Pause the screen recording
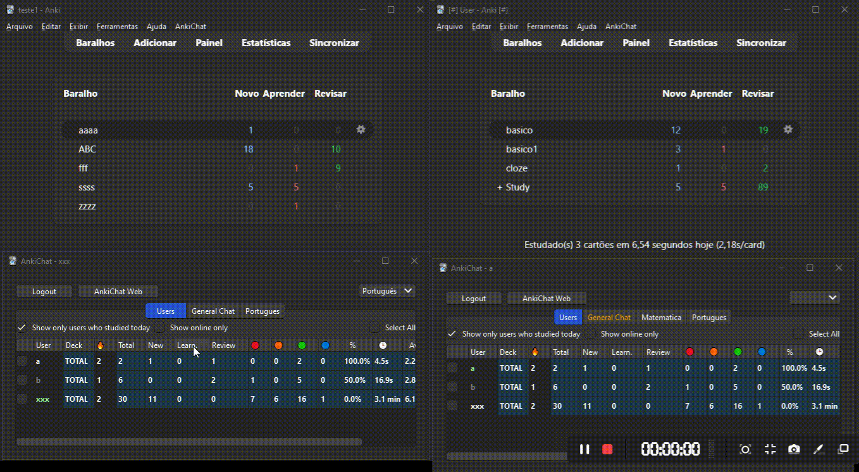 click(x=584, y=449)
